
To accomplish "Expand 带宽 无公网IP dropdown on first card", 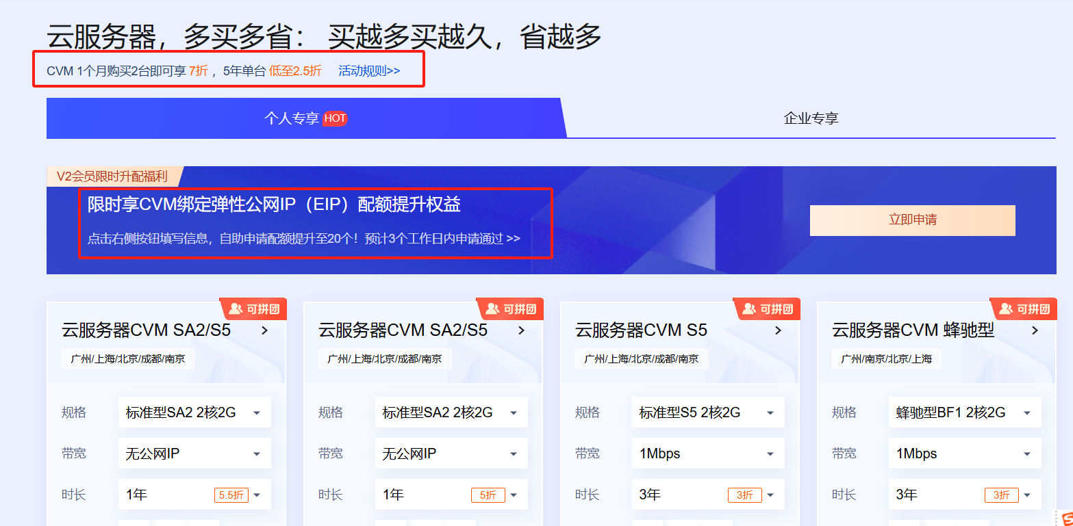I will 194,453.
